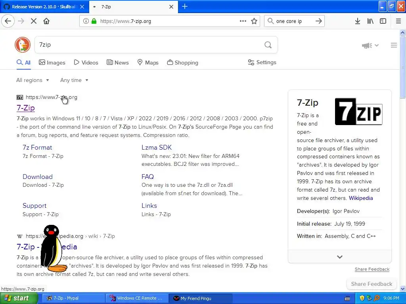
Task: Click the small Share Feedback link
Action: coord(372,269)
